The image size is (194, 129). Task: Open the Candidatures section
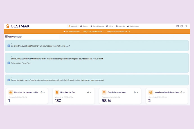(97, 26)
